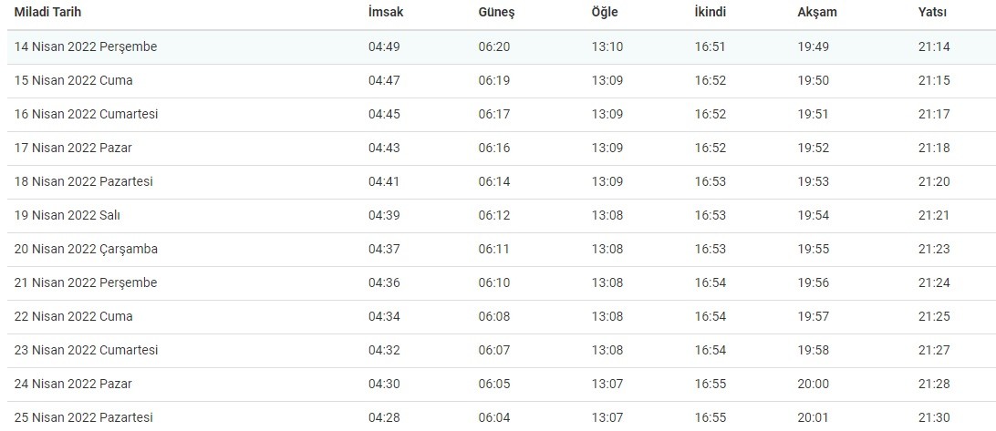Image resolution: width=996 pixels, height=431 pixels.
Task: Click the 04:49 İmsak time cell
Action: pos(384,46)
